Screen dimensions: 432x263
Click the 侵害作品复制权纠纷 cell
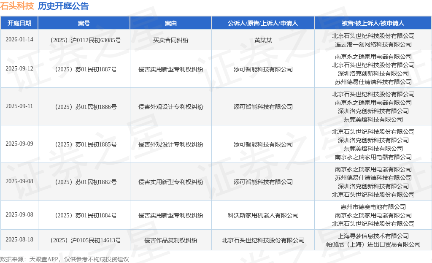click(171, 240)
